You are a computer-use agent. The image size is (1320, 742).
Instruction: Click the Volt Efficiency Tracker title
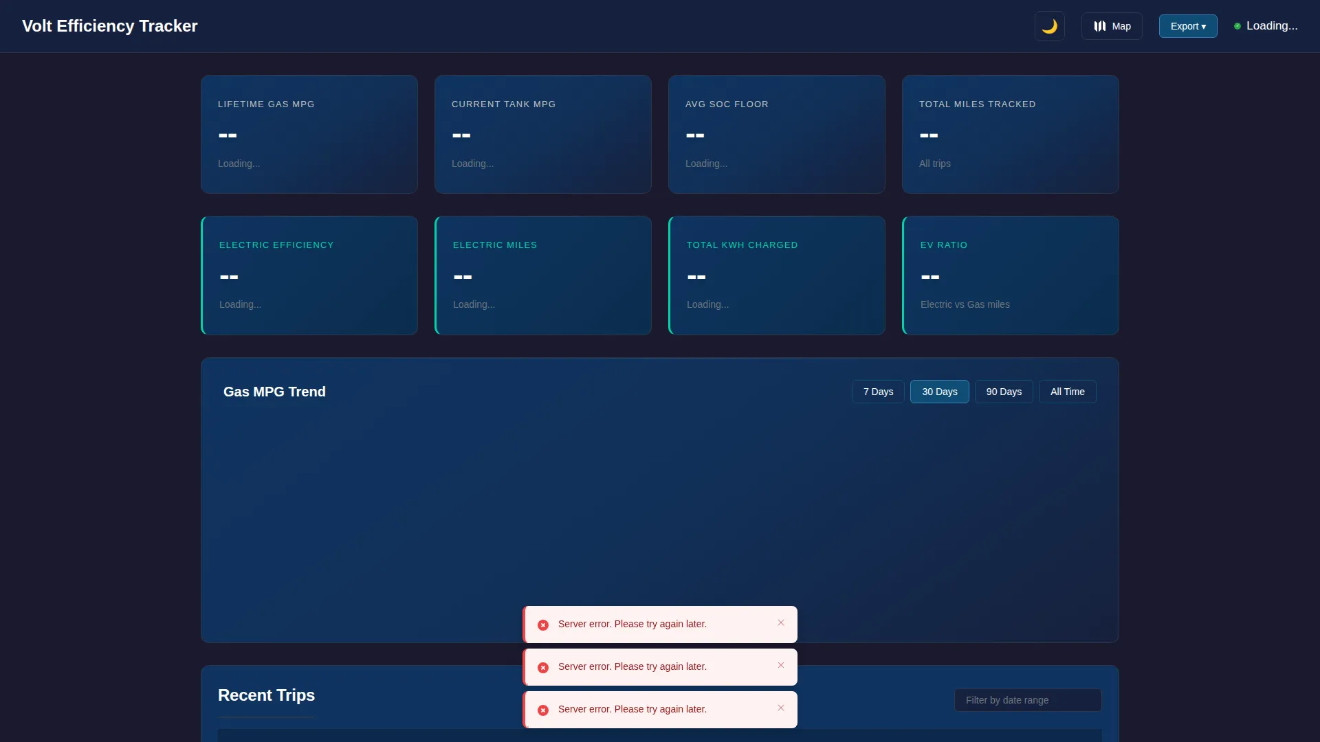click(109, 26)
